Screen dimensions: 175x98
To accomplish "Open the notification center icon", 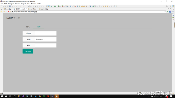I will pyautogui.click(x=171, y=96).
